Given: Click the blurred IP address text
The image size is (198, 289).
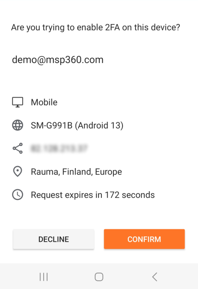Looking at the screenshot, I should click(59, 148).
